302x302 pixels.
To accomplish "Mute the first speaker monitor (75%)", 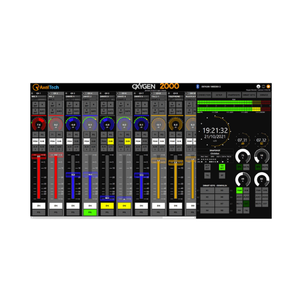I will coord(246,167).
